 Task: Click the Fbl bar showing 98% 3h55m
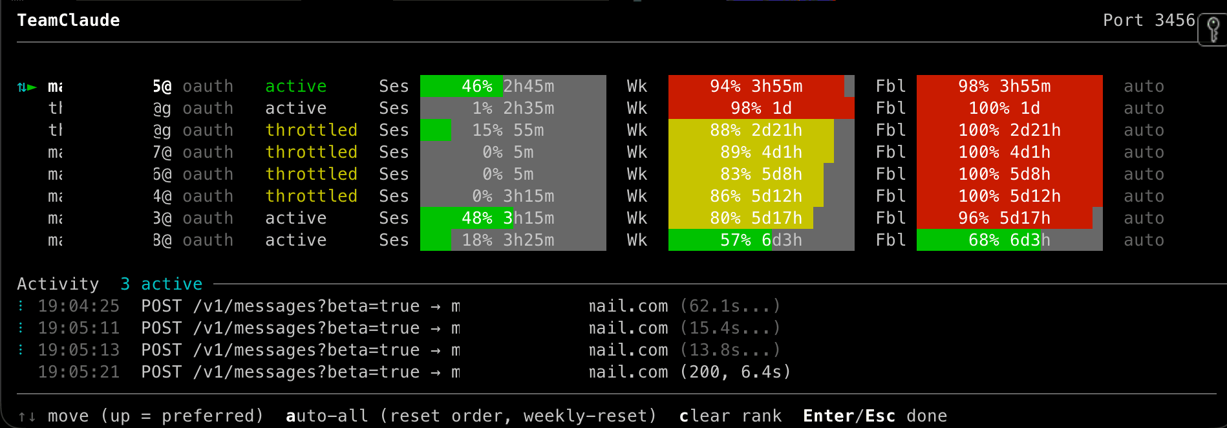1010,86
